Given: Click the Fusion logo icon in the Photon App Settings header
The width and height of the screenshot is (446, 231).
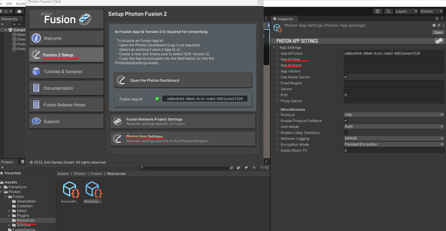Looking at the screenshot, I should point(439,41).
